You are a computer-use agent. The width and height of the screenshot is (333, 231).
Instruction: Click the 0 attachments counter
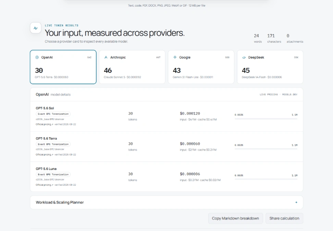click(295, 38)
